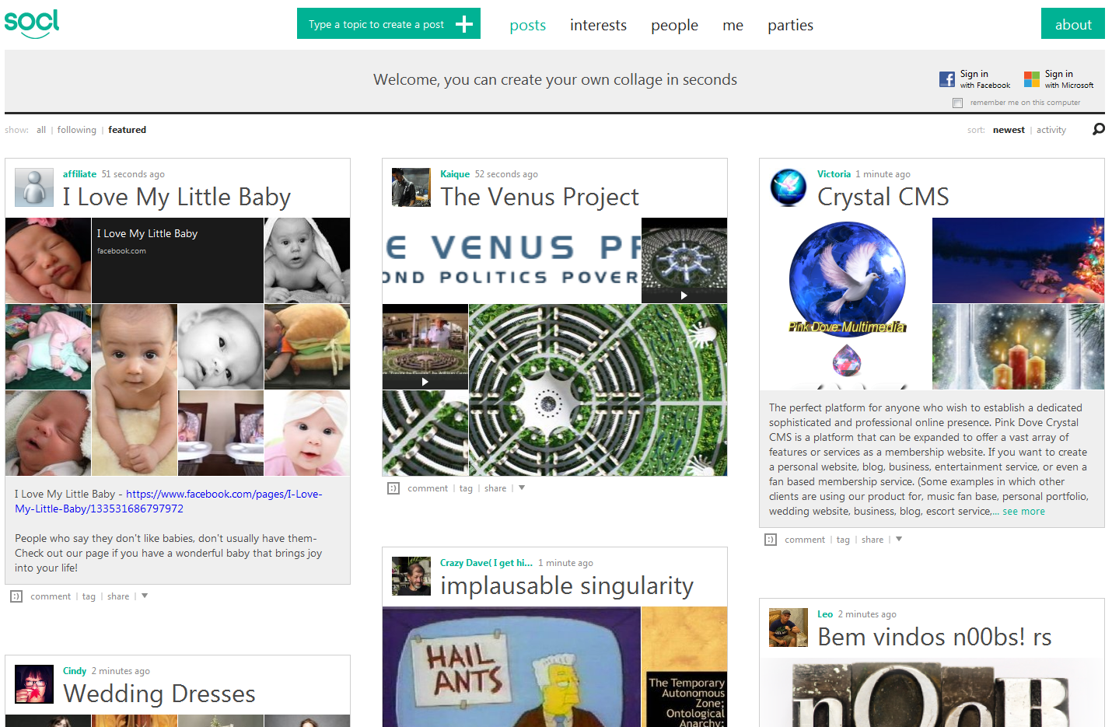1112x727 pixels.
Task: Open the affiliate user's default avatar
Action: [x=34, y=187]
